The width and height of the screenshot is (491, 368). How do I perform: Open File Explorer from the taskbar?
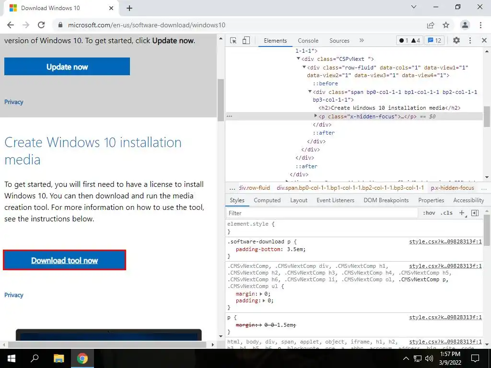click(58, 358)
